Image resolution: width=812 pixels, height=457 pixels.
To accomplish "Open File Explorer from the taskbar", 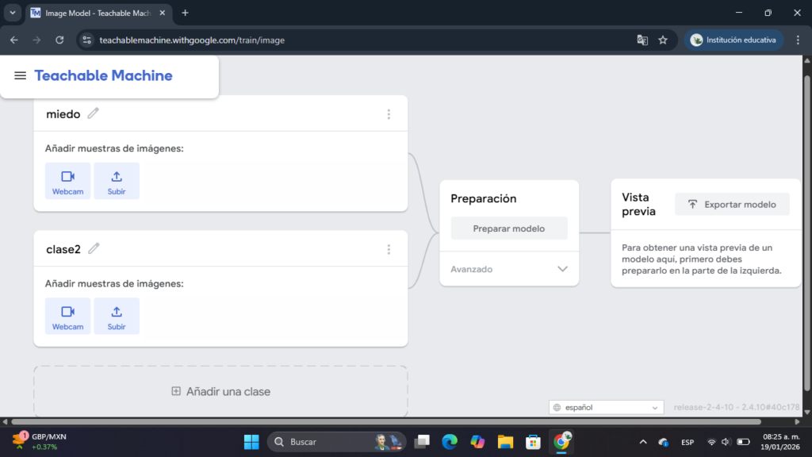I will 505,441.
